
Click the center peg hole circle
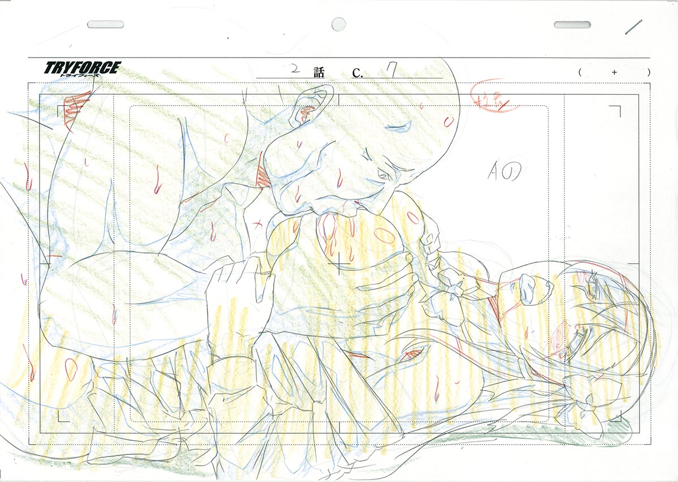338,24
